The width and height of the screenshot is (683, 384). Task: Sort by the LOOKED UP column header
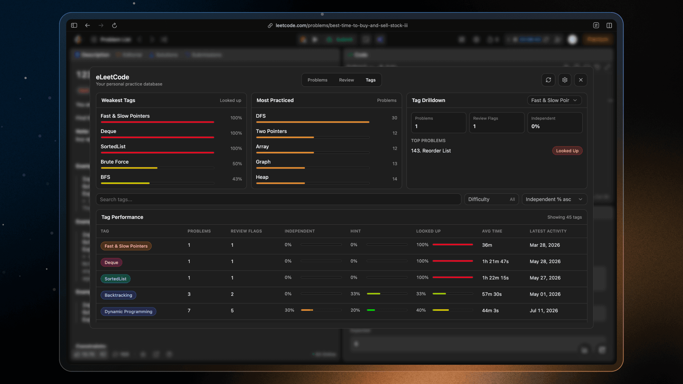[x=428, y=231]
